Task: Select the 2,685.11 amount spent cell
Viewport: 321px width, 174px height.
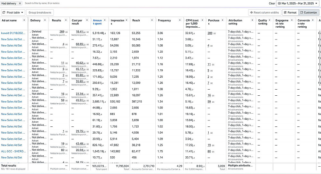Action: pos(99,101)
